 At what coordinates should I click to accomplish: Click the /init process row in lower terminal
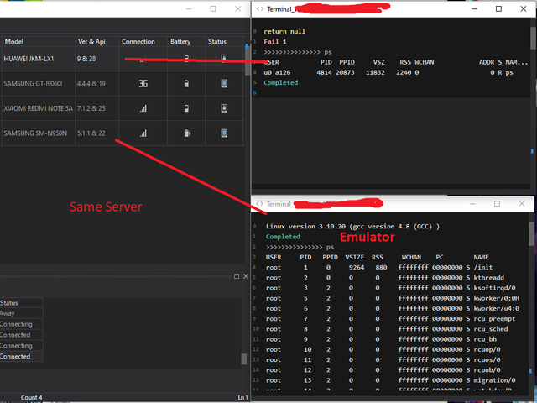(379, 268)
